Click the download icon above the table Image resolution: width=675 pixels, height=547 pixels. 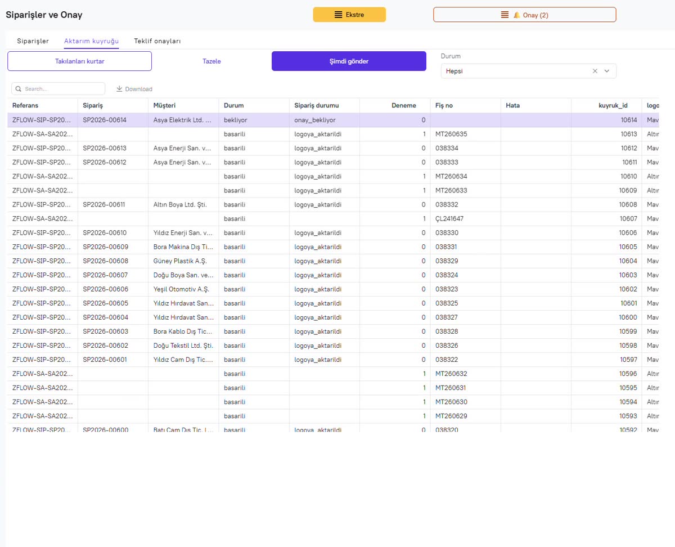(119, 89)
